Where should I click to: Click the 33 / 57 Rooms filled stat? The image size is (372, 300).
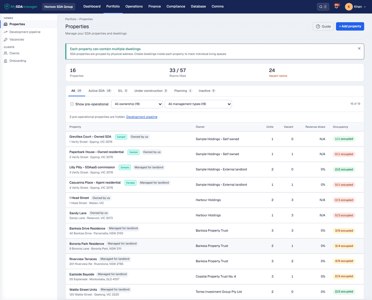tap(178, 72)
